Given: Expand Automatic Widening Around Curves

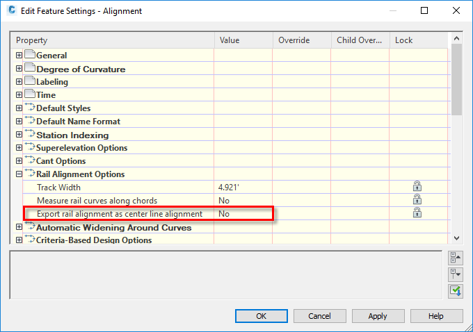Looking at the screenshot, I should [19, 227].
